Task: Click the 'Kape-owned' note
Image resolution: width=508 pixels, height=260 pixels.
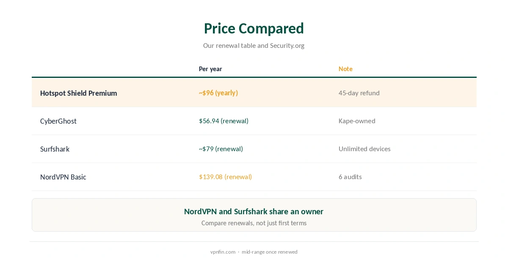Action: [x=357, y=121]
